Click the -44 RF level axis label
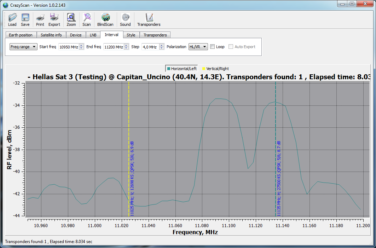376x248 pixels. click(17, 216)
